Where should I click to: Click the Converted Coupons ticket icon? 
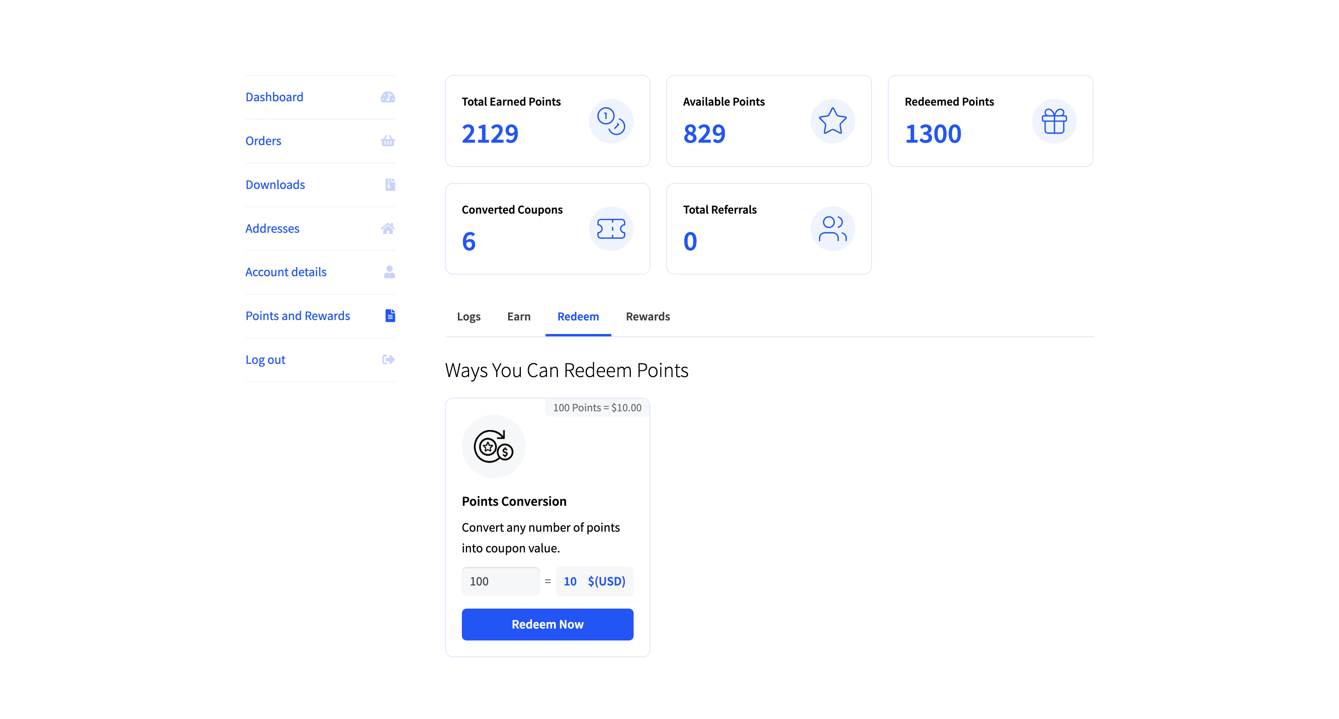611,229
